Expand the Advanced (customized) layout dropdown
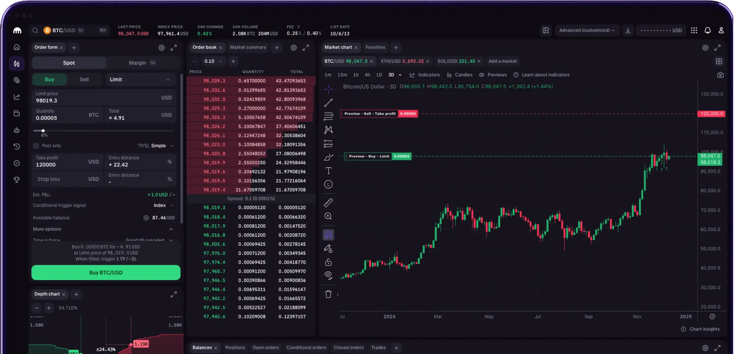734x354 pixels. 586,30
